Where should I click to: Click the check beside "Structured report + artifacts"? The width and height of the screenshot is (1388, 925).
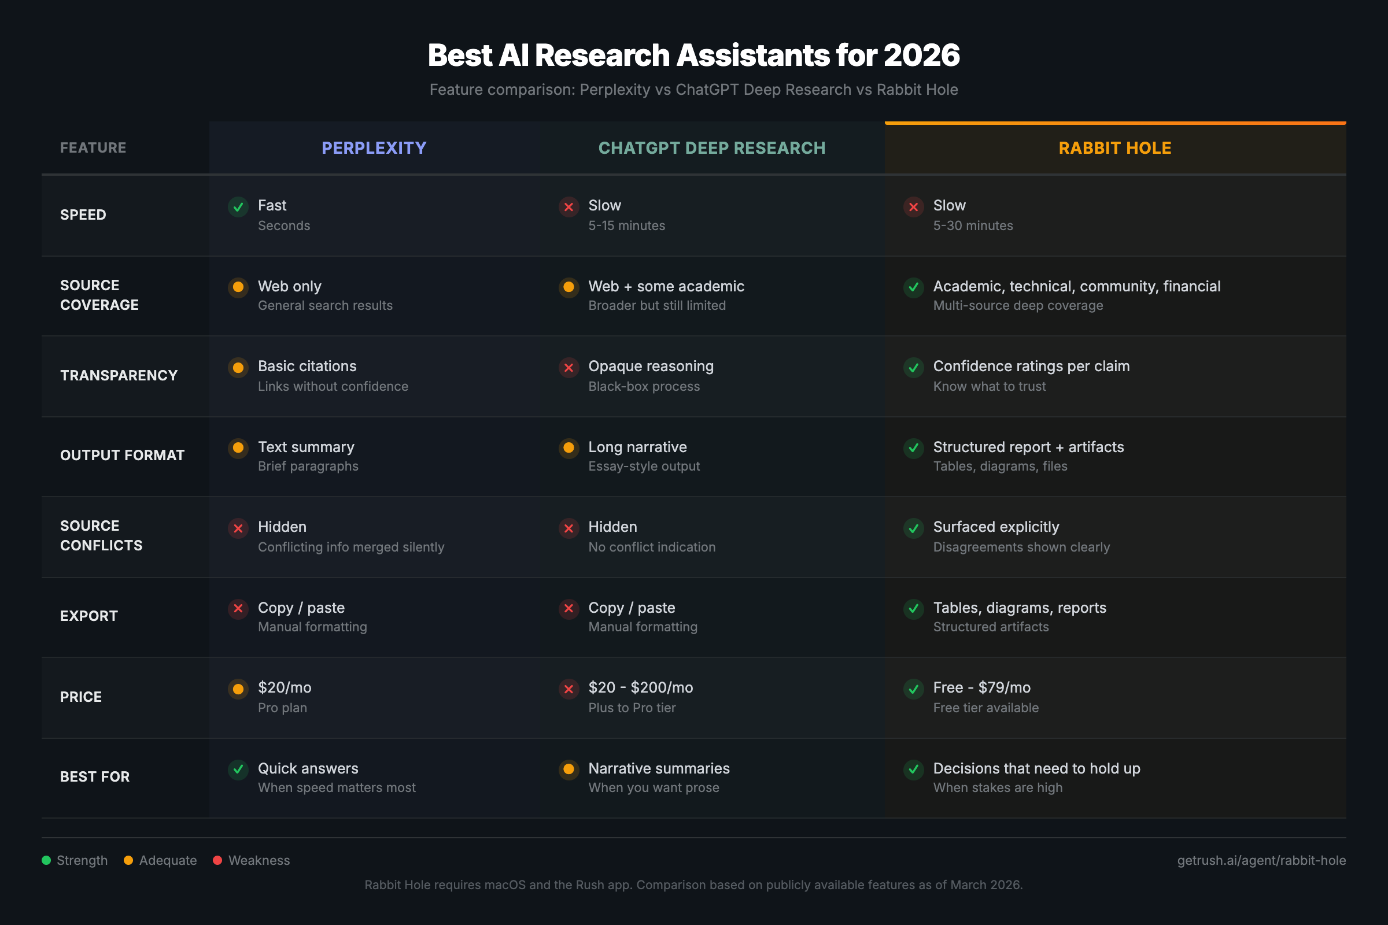pos(913,447)
